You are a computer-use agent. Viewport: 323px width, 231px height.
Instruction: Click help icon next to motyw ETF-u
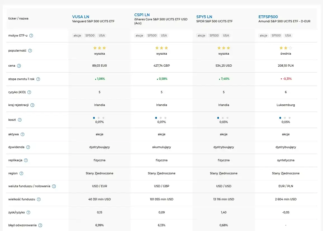coord(31,36)
